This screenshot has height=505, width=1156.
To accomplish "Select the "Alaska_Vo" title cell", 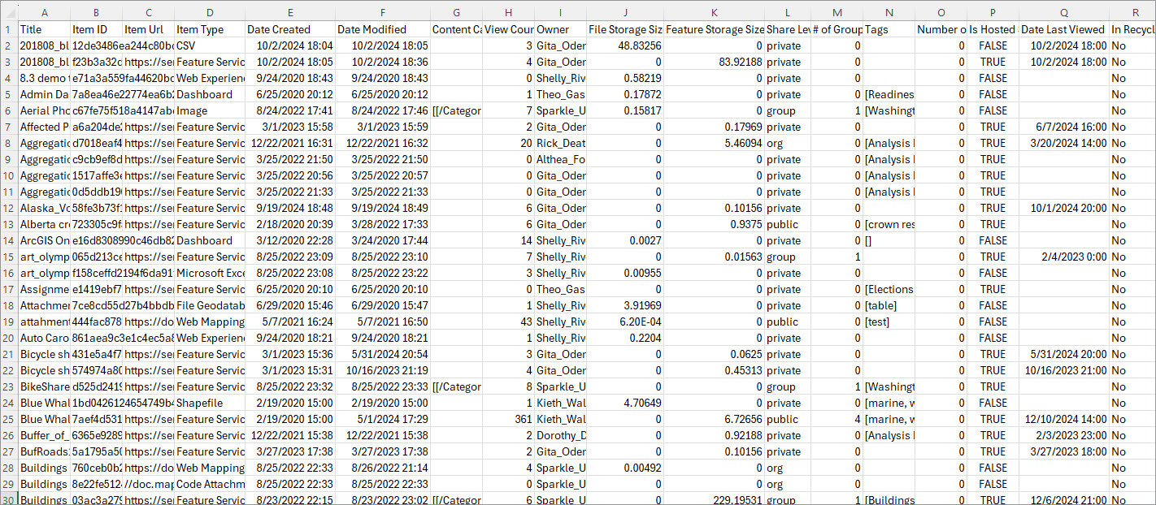I will (x=44, y=208).
